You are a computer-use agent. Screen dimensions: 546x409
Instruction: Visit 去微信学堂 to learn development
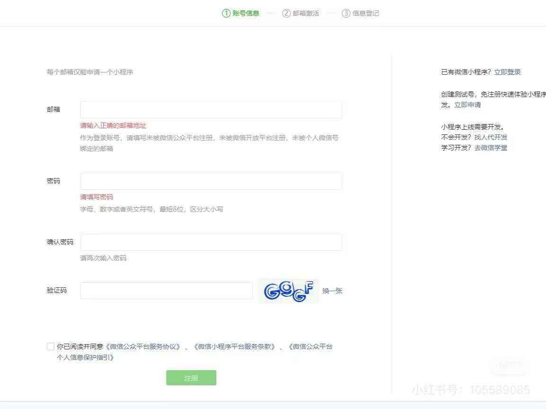(x=491, y=147)
